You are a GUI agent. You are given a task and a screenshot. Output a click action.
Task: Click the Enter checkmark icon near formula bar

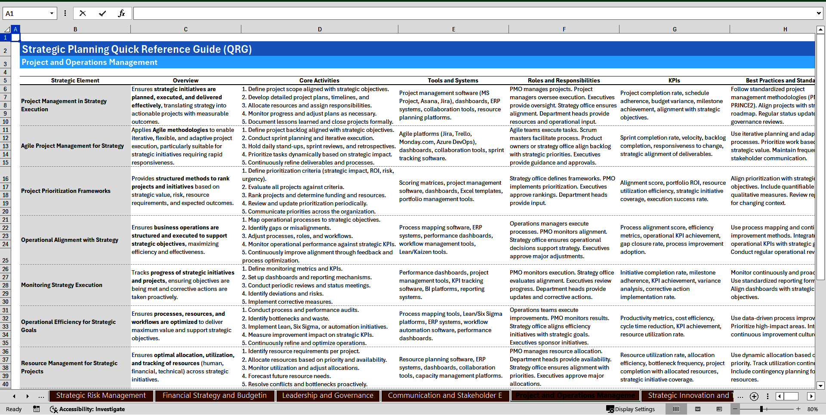[102, 13]
